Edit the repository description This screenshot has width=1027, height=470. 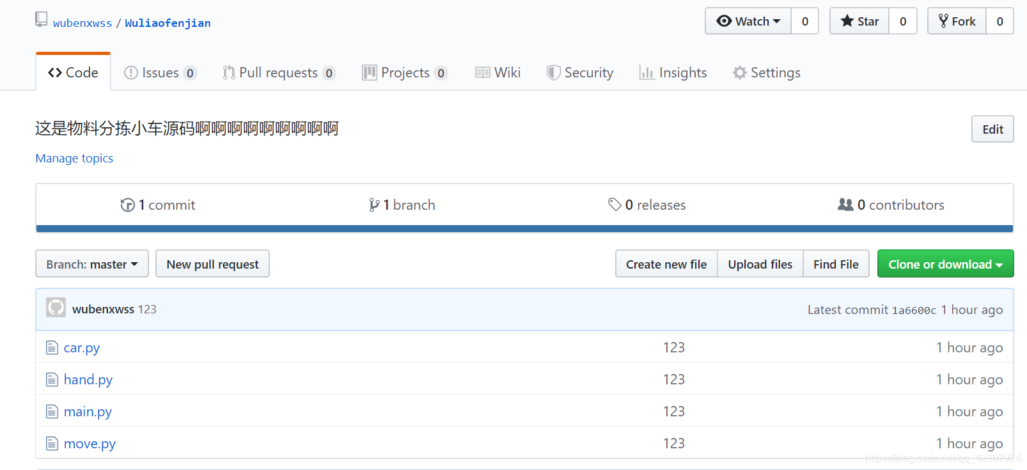coord(992,129)
